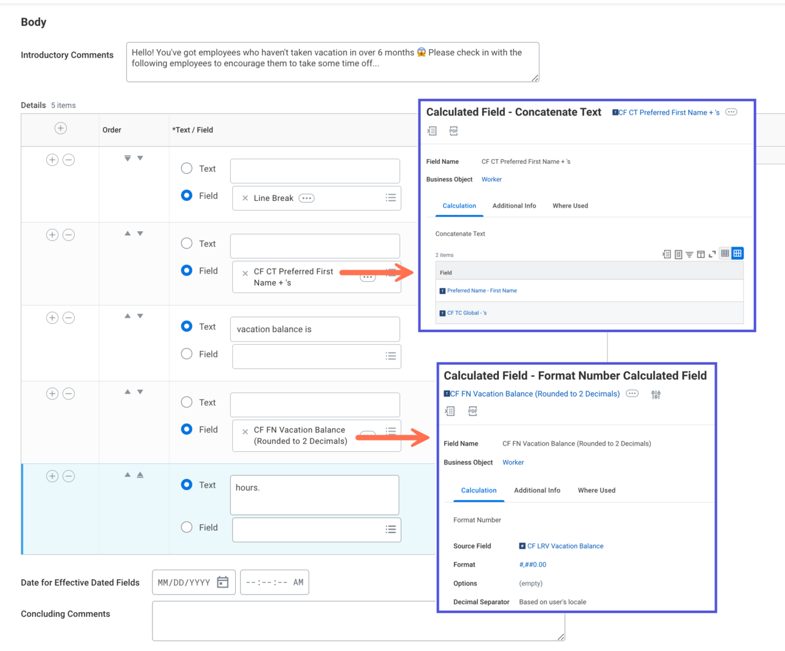Export Concatenate Text panel to Excel
The height and width of the screenshot is (651, 785).
(432, 131)
